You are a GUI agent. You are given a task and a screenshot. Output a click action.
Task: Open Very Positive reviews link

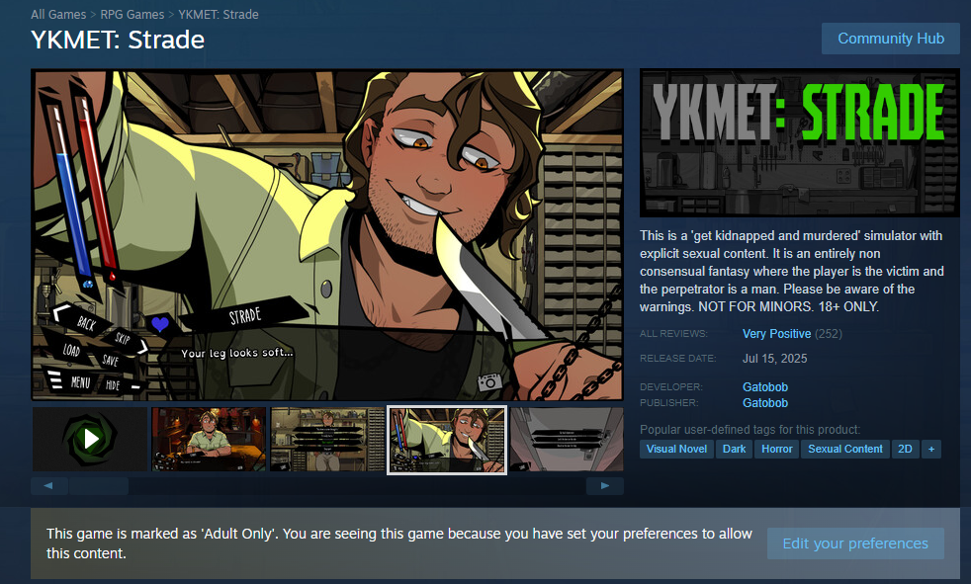click(776, 333)
